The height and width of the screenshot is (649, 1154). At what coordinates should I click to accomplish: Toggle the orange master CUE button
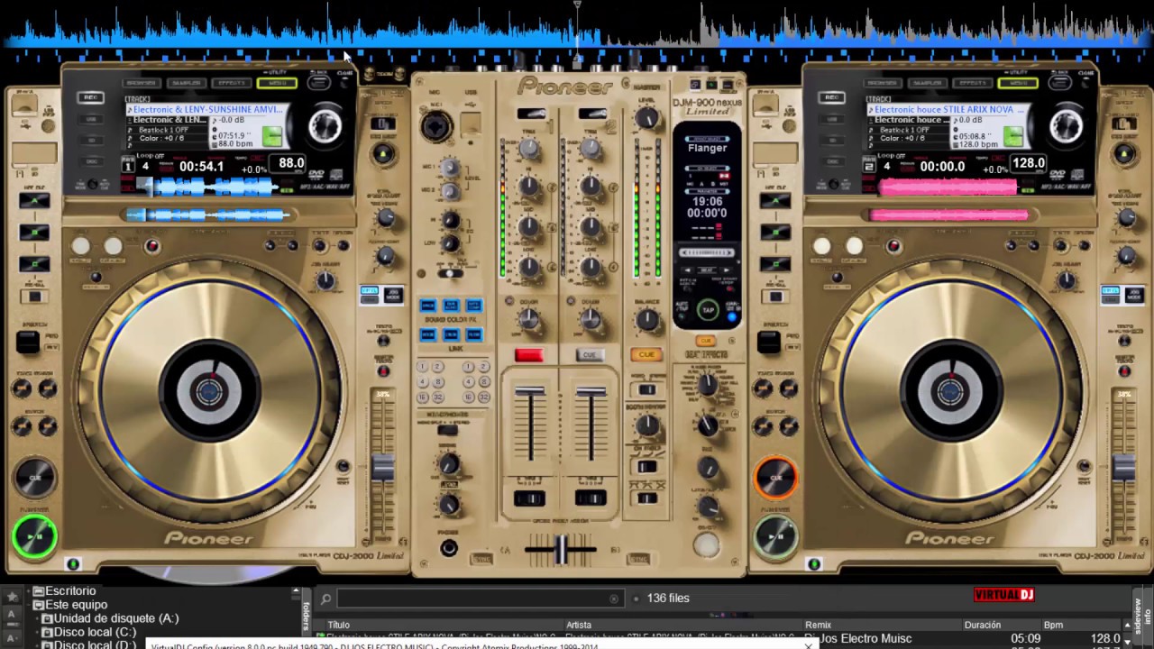646,355
